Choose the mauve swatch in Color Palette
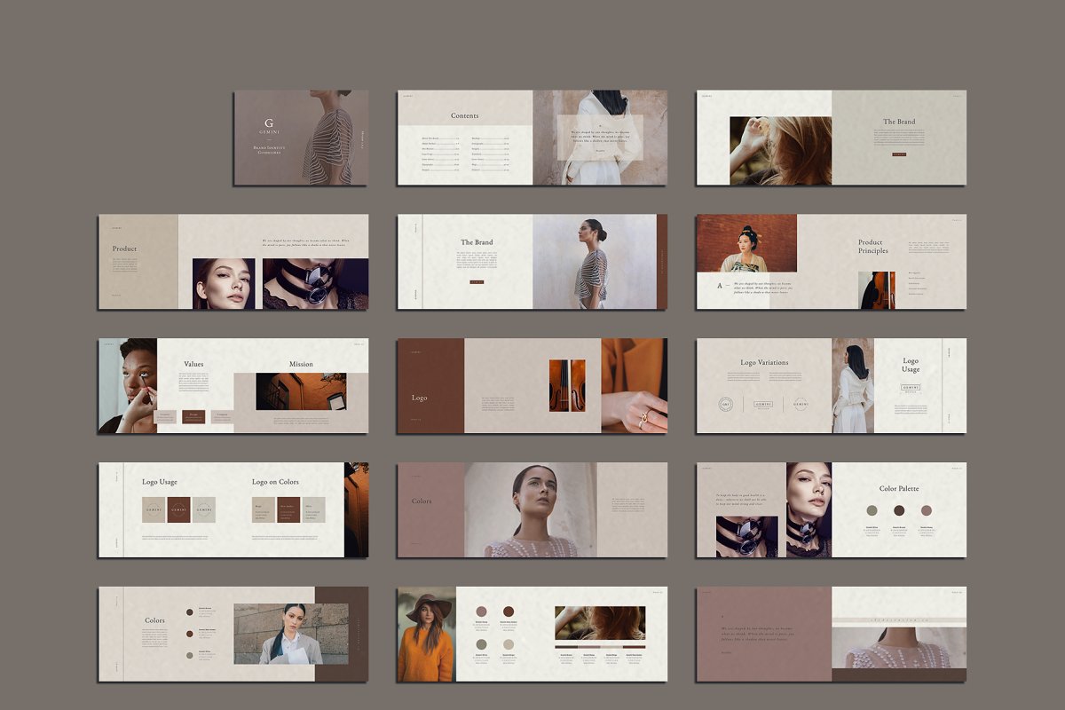This screenshot has width=1065, height=710. (x=927, y=510)
